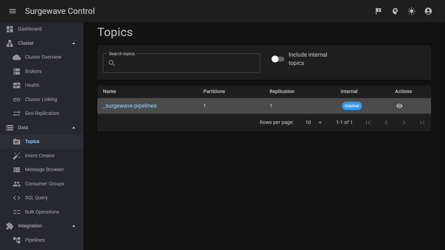Open the AI assistant head icon
Screen dimensions: 445x250
[x=395, y=11]
